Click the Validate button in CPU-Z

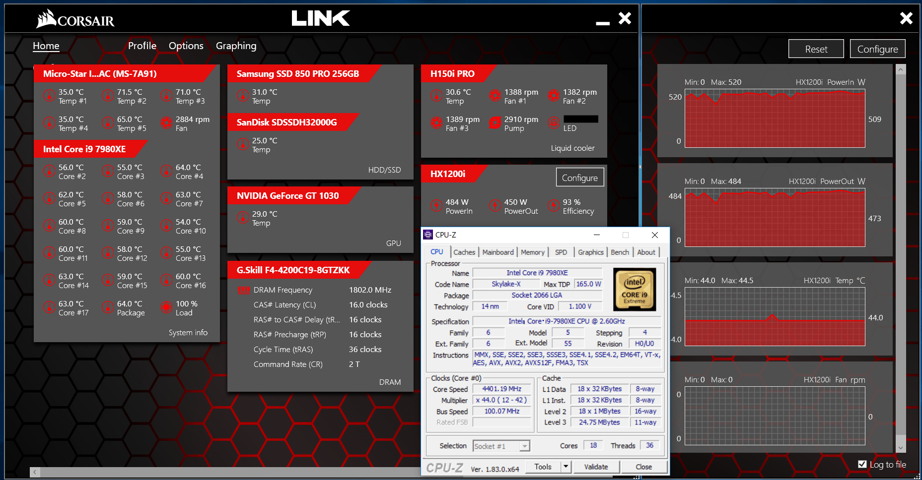[596, 467]
